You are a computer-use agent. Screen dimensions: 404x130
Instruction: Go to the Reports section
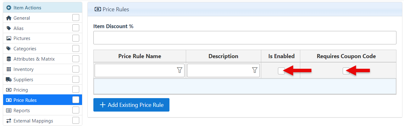22,111
